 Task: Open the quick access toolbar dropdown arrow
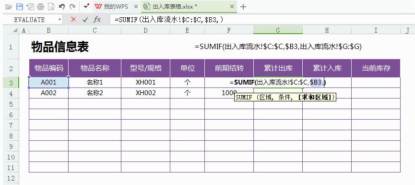point(86,6)
